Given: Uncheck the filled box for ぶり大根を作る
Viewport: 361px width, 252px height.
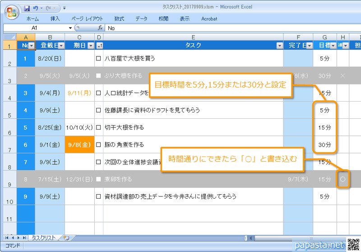Looking at the screenshot, I should tap(99, 76).
